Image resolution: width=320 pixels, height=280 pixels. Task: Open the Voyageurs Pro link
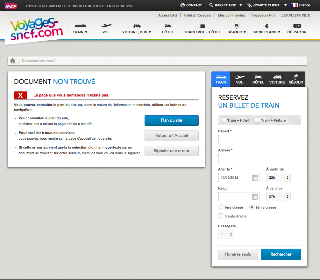(x=263, y=15)
